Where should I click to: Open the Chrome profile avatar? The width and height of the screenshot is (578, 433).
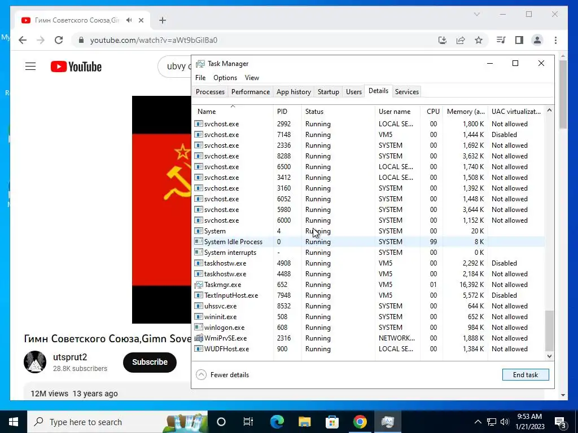[x=537, y=40]
